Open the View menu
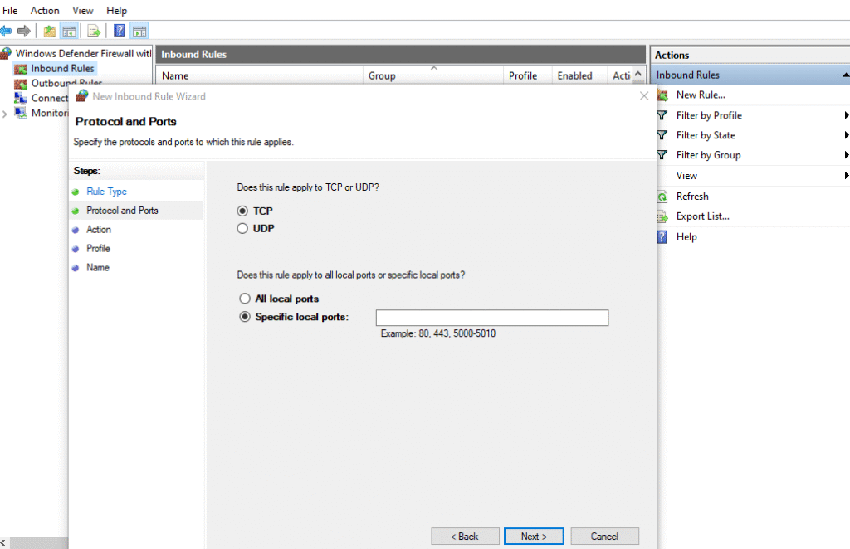The image size is (850, 549). pos(82,10)
